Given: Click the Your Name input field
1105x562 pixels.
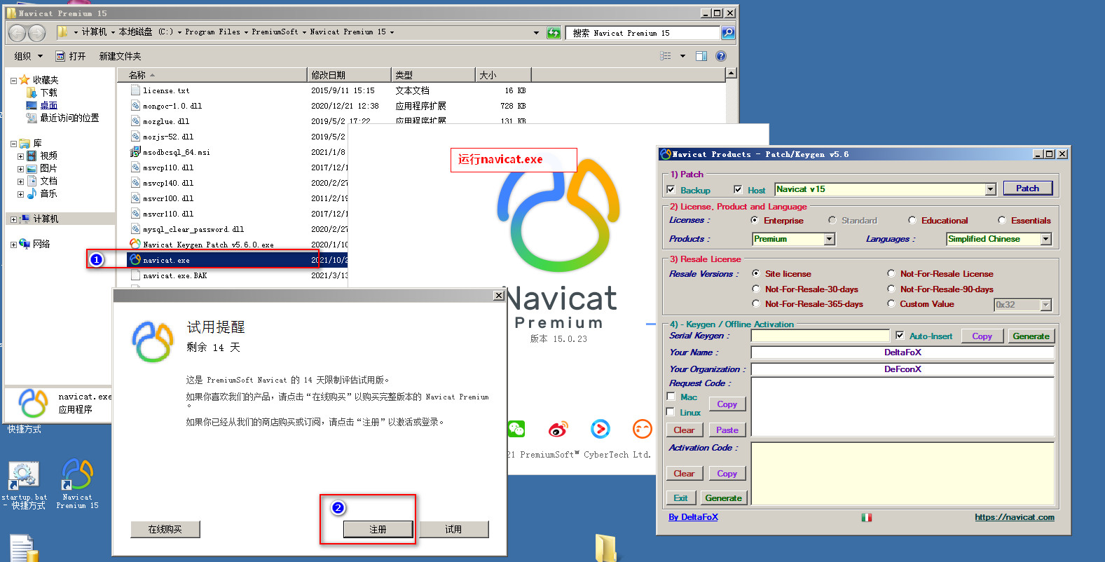Looking at the screenshot, I should pyautogui.click(x=902, y=352).
